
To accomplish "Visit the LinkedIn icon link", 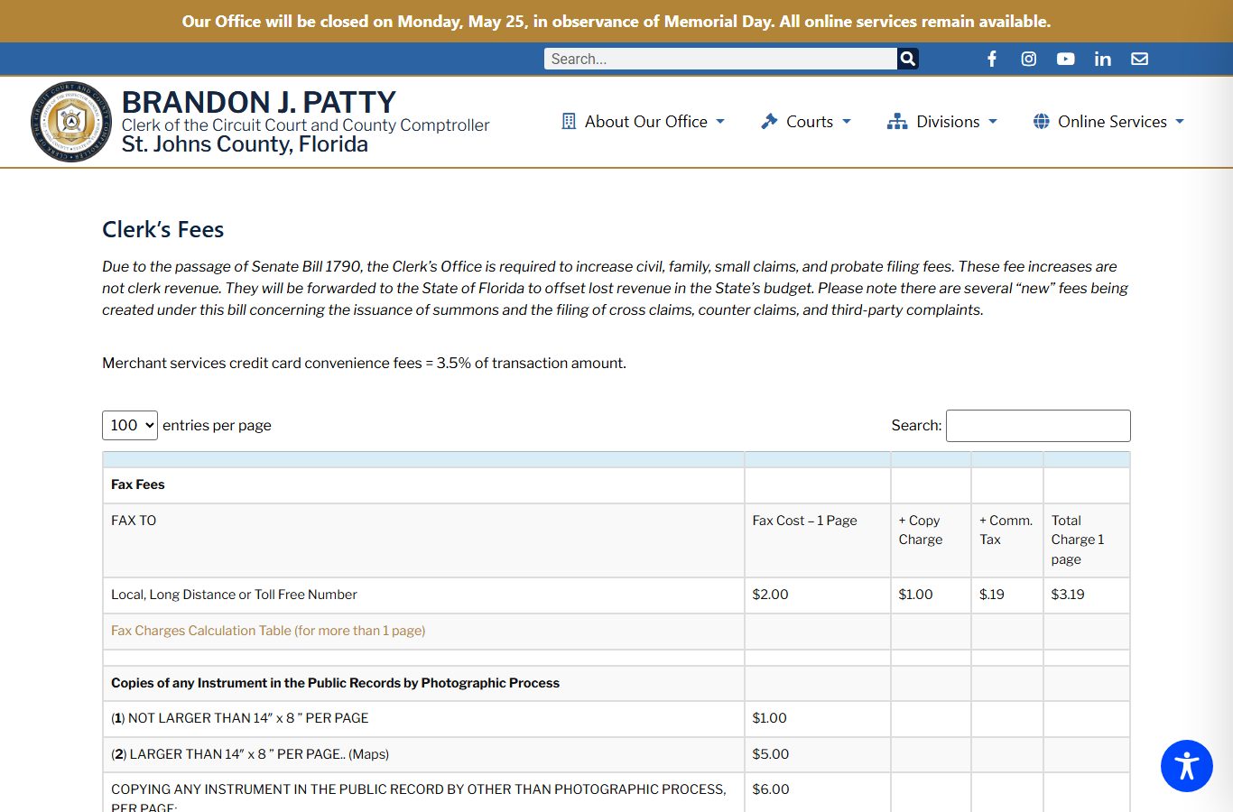I will pos(1103,59).
